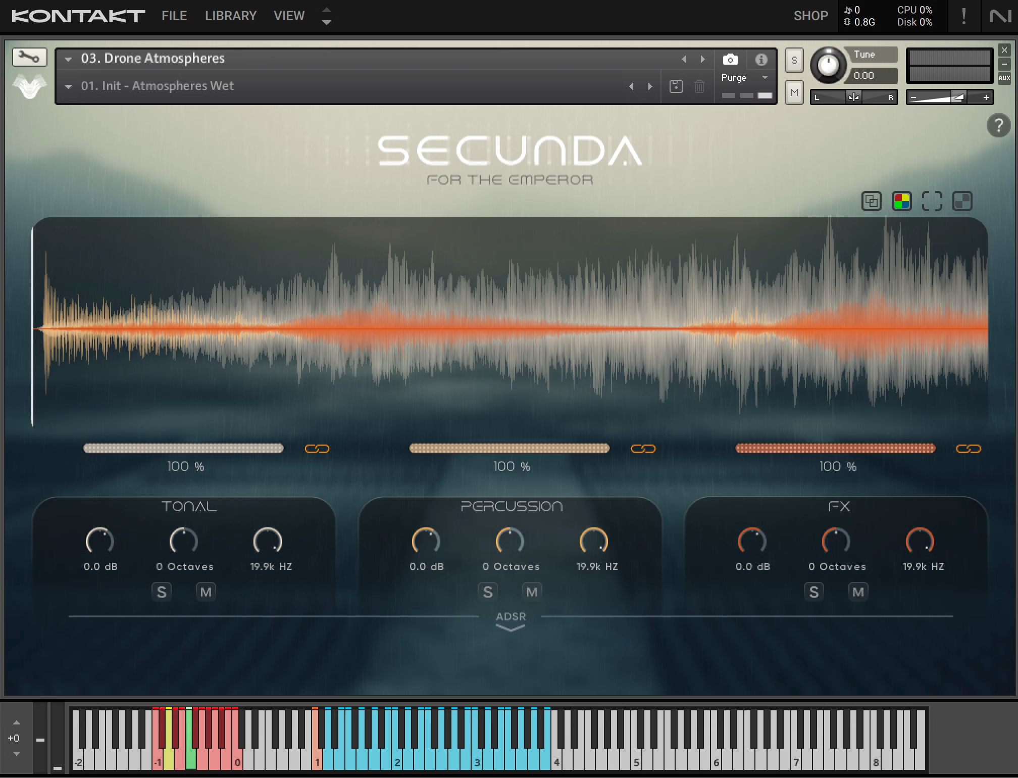Click the Tune value 0.00 field

coord(873,76)
